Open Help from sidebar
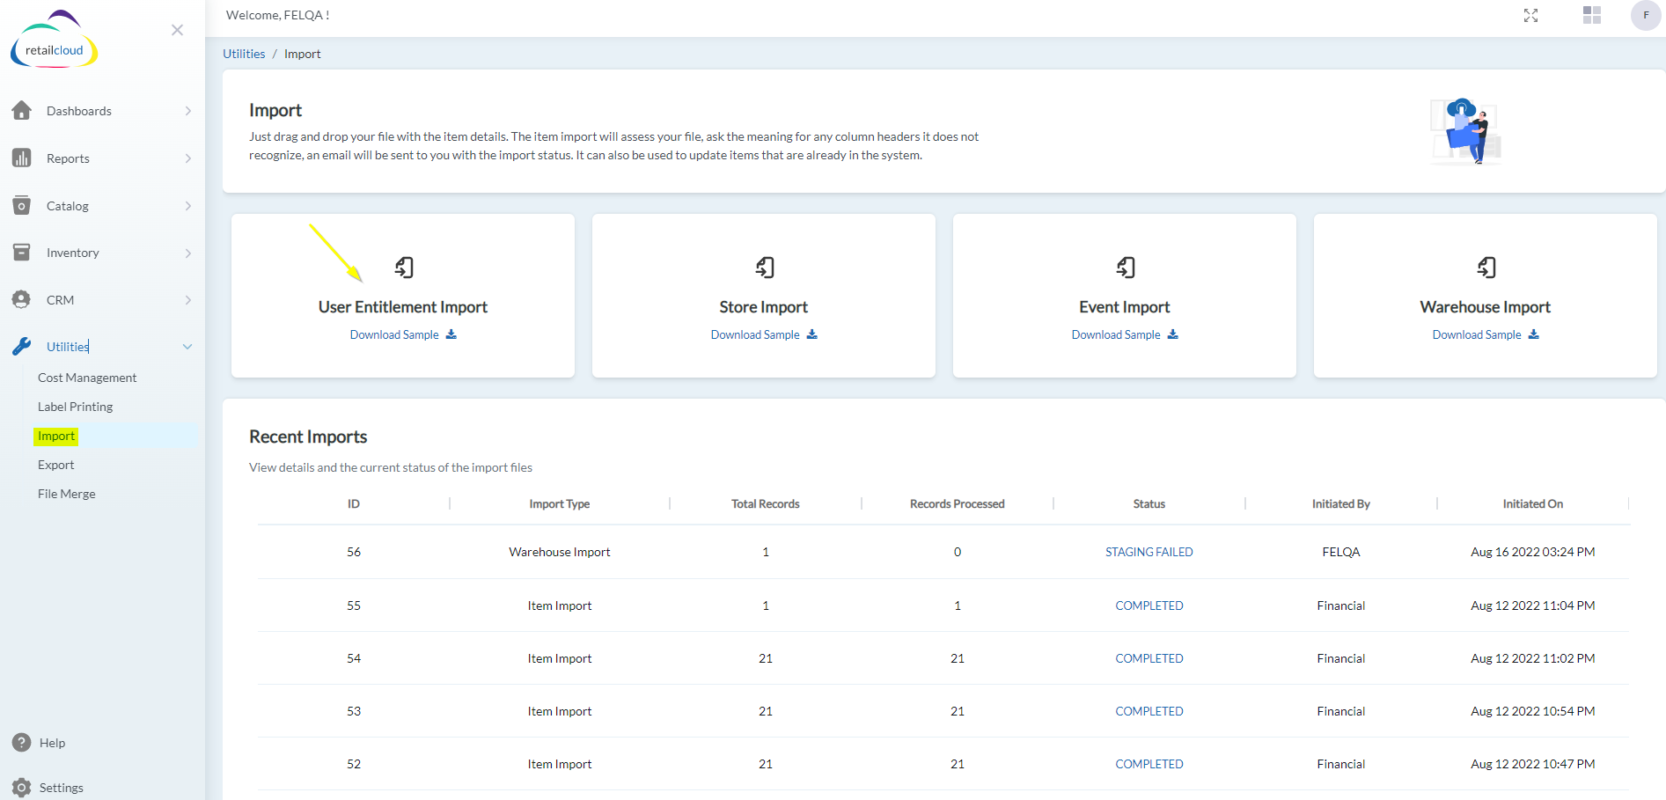Screen dimensions: 1666x800 (52, 743)
